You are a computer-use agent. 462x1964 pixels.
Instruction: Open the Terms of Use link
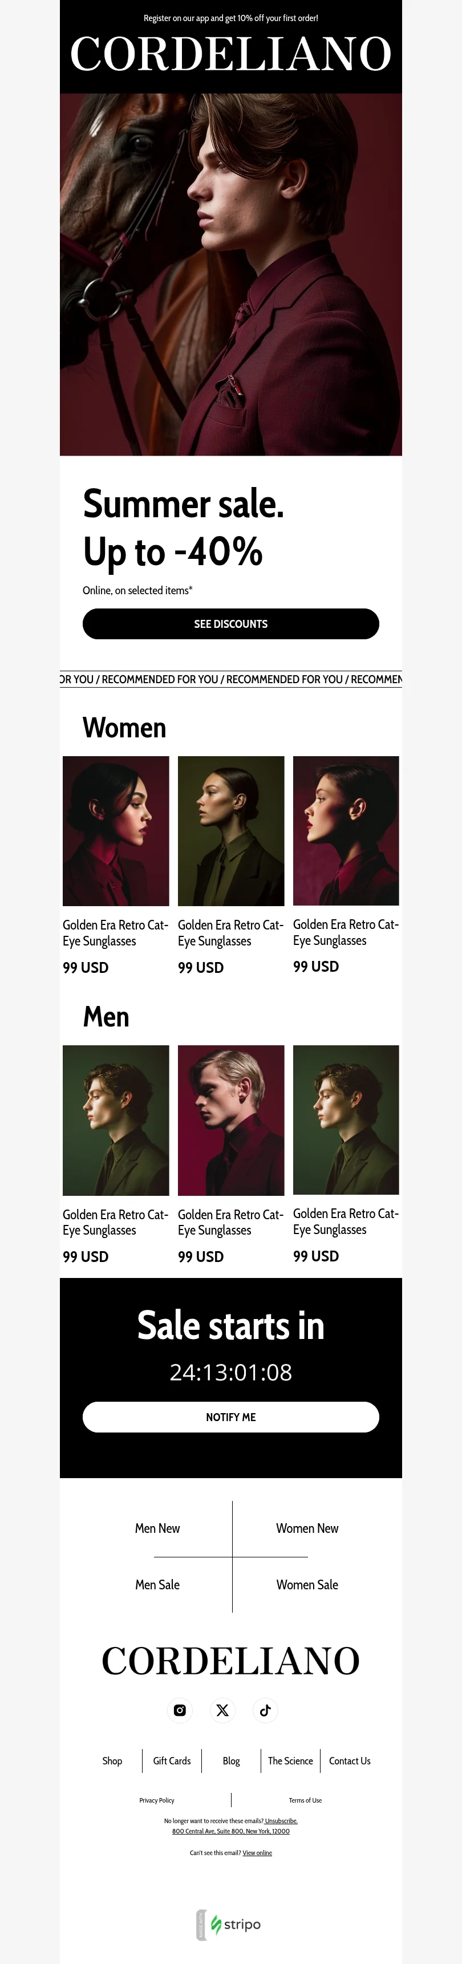click(x=305, y=1800)
